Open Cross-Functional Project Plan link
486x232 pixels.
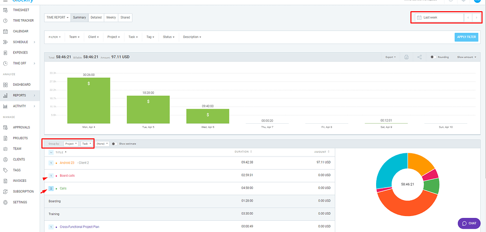pyautogui.click(x=79, y=227)
